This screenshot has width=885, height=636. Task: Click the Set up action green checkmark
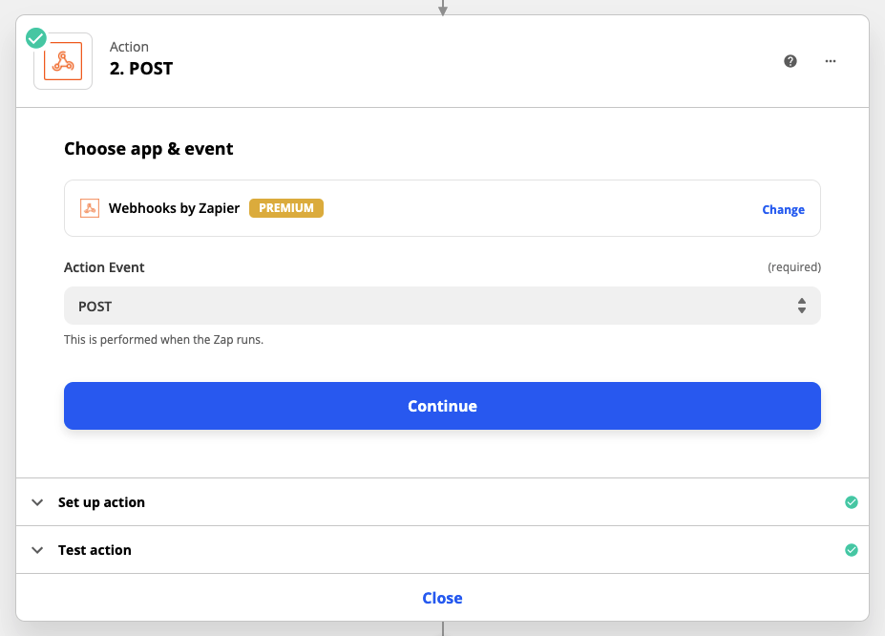point(852,502)
